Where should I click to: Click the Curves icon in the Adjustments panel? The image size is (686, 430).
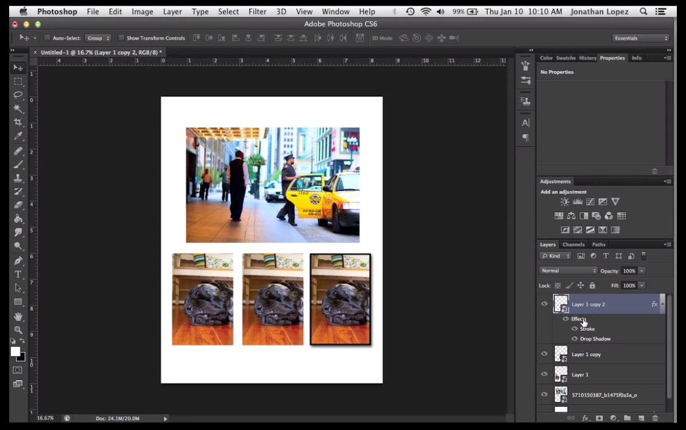pos(590,202)
